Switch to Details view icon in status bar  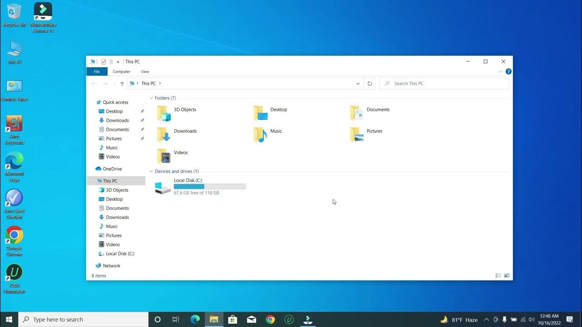point(498,276)
